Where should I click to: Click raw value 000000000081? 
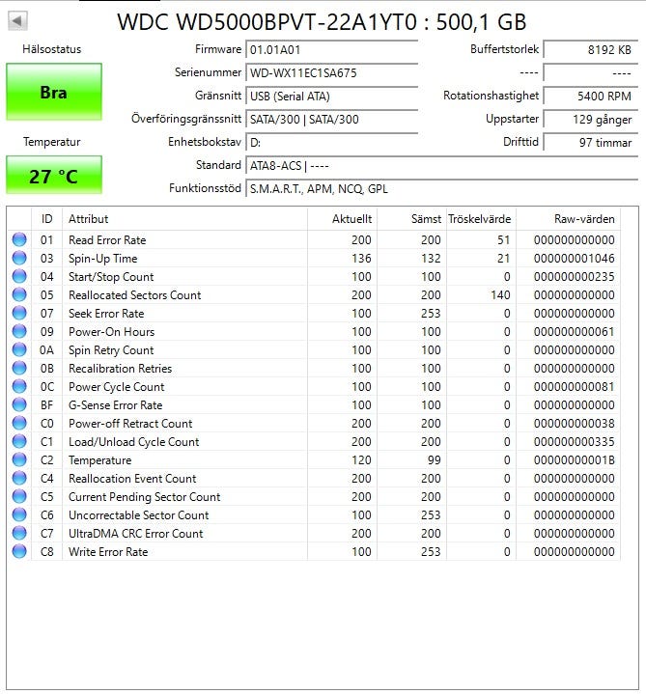[574, 386]
